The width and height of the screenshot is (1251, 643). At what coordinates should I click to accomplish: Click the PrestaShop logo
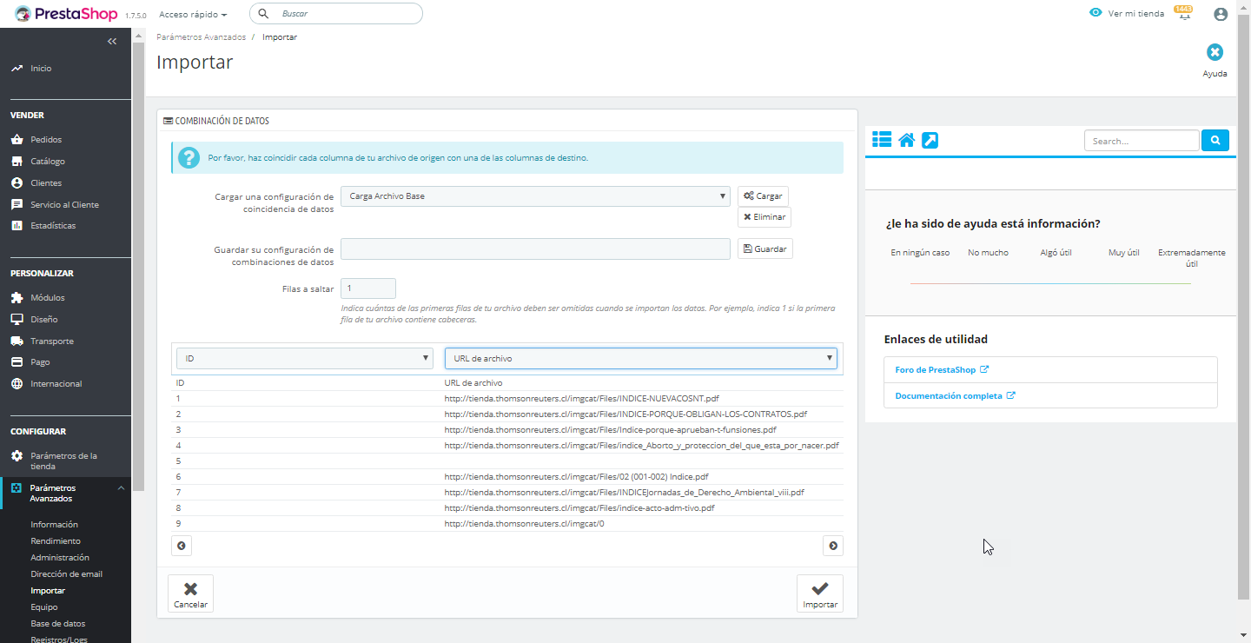(68, 14)
